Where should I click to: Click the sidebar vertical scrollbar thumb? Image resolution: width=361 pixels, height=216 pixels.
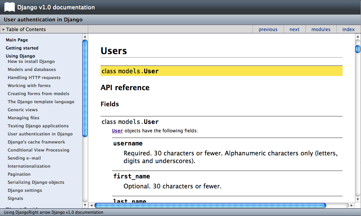tap(85, 88)
